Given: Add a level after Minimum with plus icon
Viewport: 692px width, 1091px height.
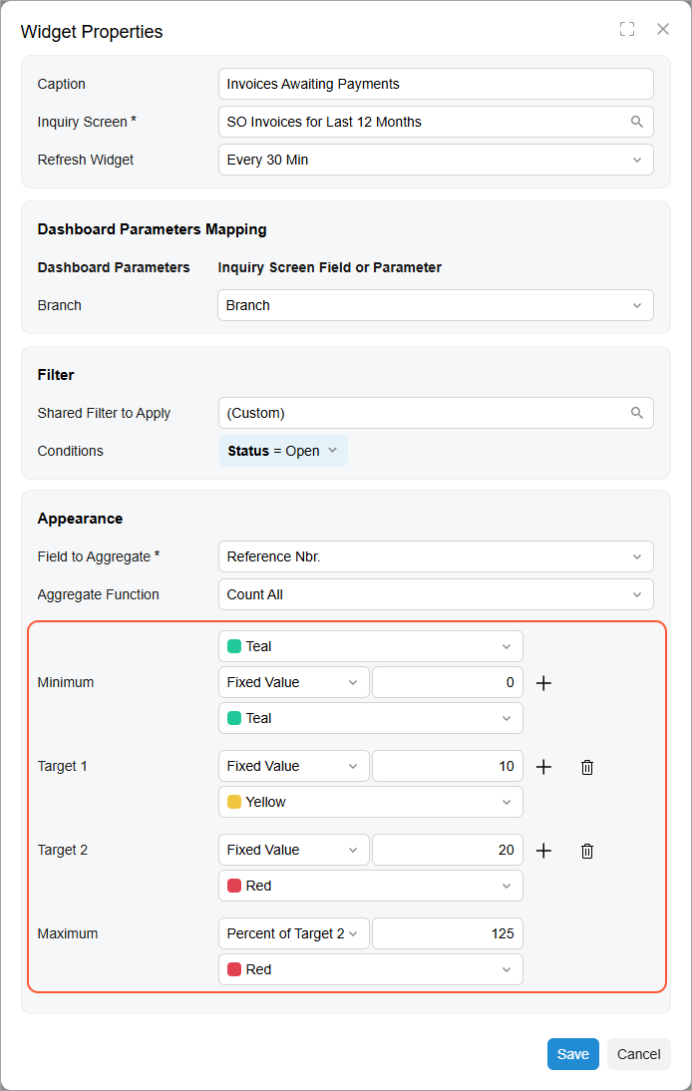Looking at the screenshot, I should pyautogui.click(x=543, y=683).
